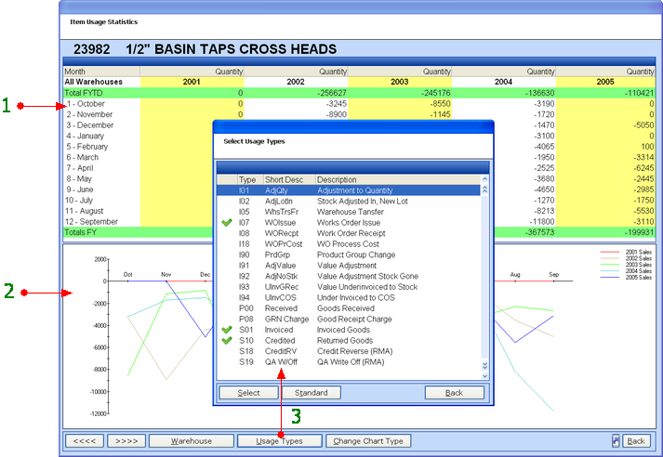
Task: Click the -256627 FYTD value for 2002
Action: 332,93
